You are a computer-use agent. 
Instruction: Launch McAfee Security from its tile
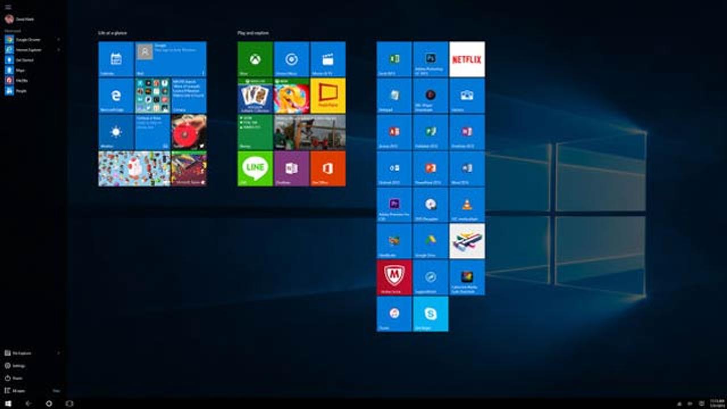pyautogui.click(x=394, y=278)
